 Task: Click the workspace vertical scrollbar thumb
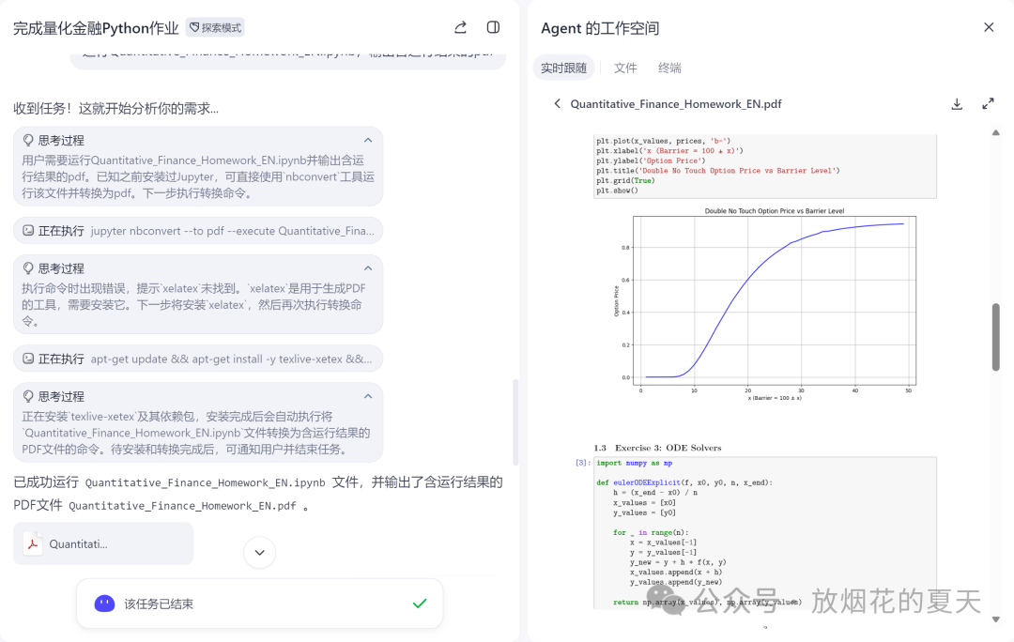(996, 336)
